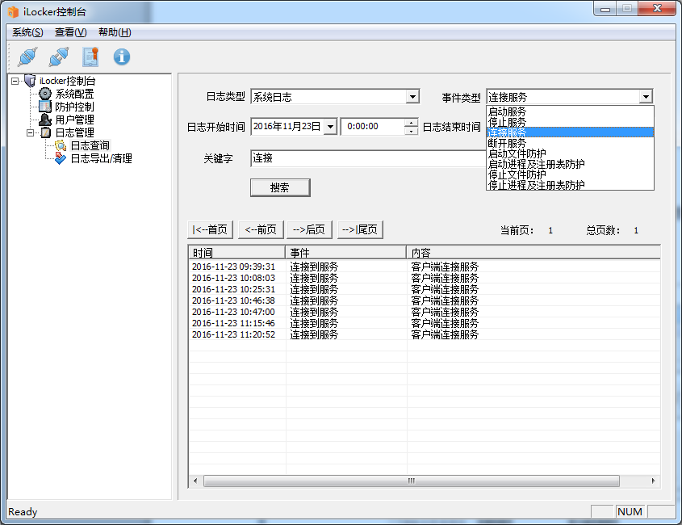Increase start time with the up spinner
Viewport: 682px width, 525px height.
pos(411,122)
